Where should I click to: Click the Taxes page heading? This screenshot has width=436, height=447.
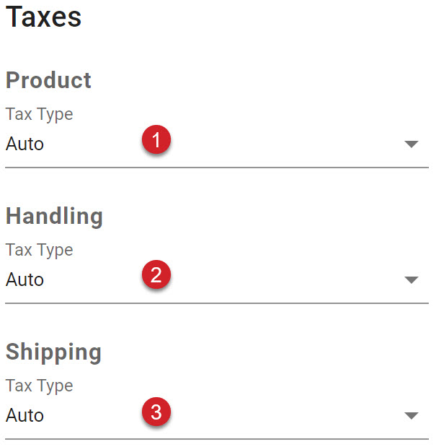[43, 17]
